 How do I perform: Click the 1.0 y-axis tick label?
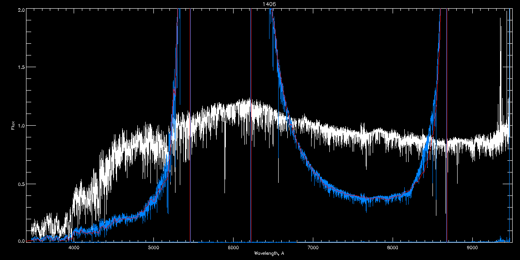point(20,126)
